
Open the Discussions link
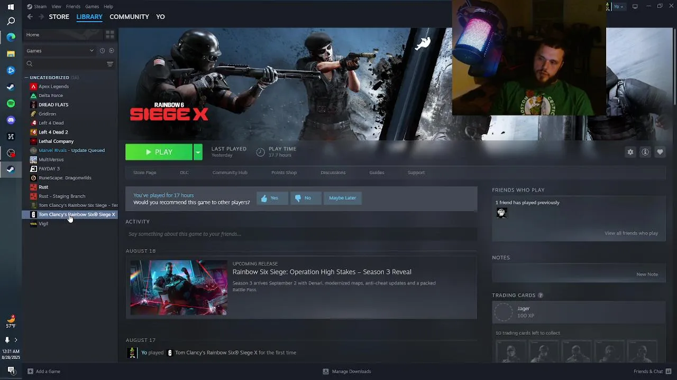point(333,173)
